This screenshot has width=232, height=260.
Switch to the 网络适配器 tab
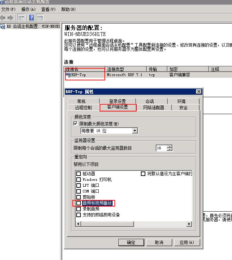[154, 108]
